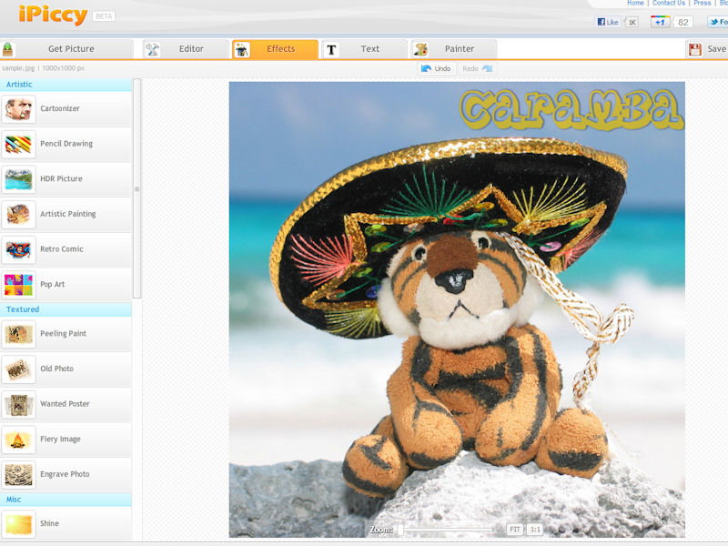
Task: Open the Fiery Image effect icon
Action: [19, 440]
